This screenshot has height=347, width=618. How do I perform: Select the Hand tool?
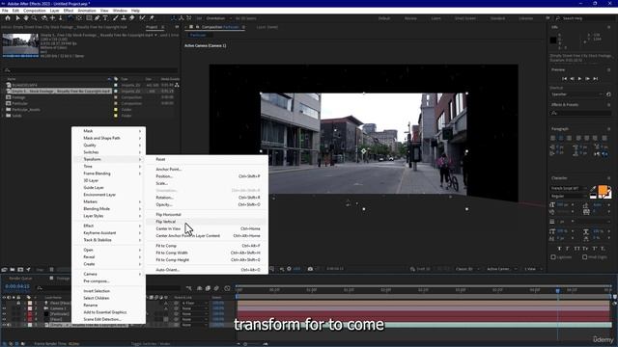coord(26,18)
